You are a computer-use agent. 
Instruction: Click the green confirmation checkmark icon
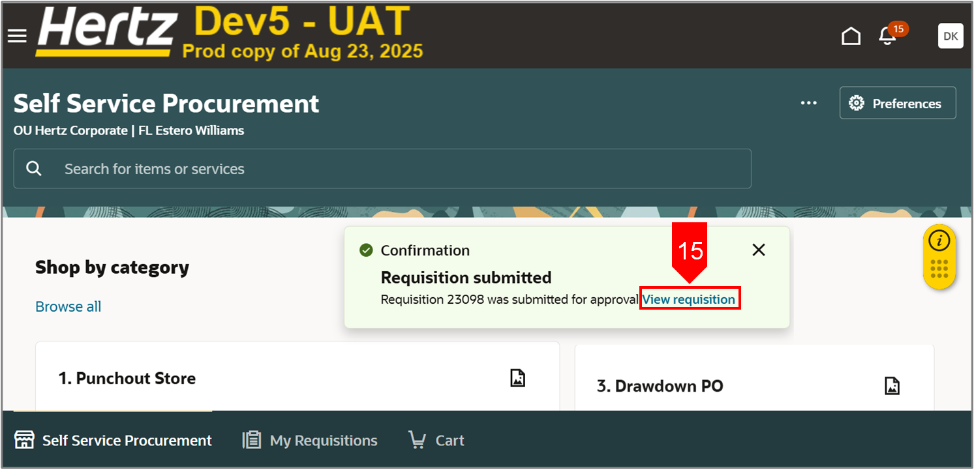click(366, 250)
